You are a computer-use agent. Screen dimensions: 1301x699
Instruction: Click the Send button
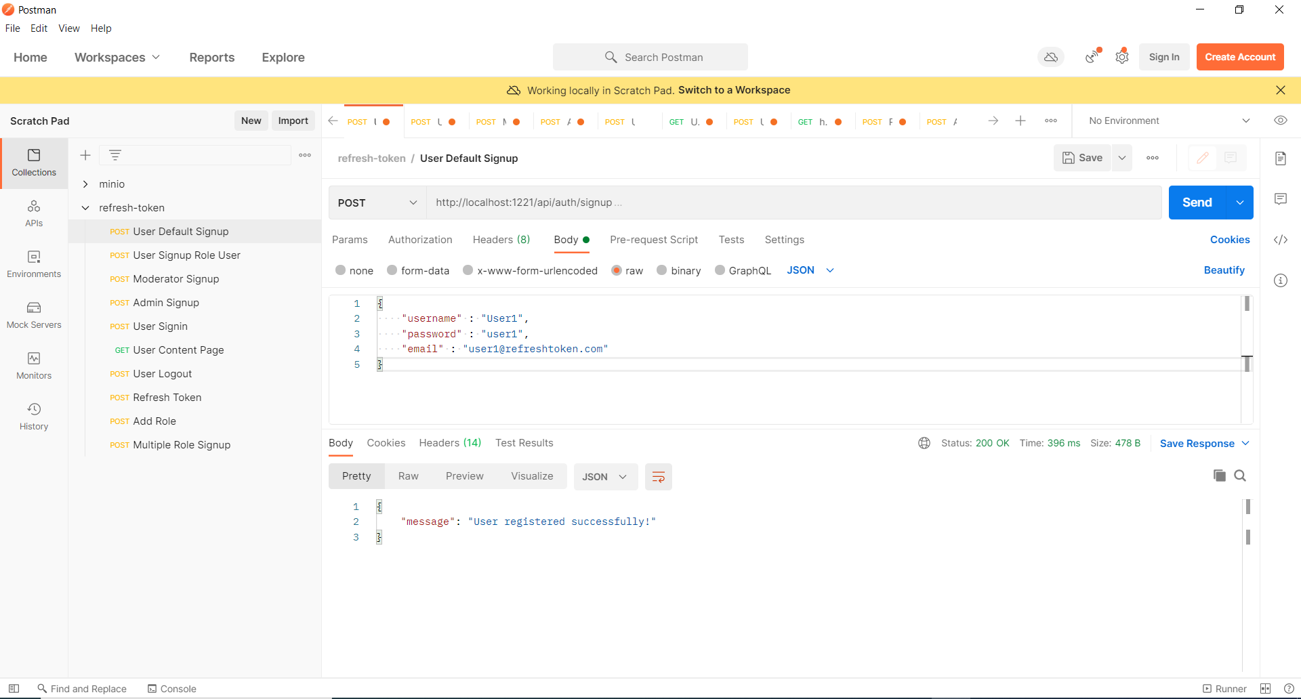(x=1197, y=203)
